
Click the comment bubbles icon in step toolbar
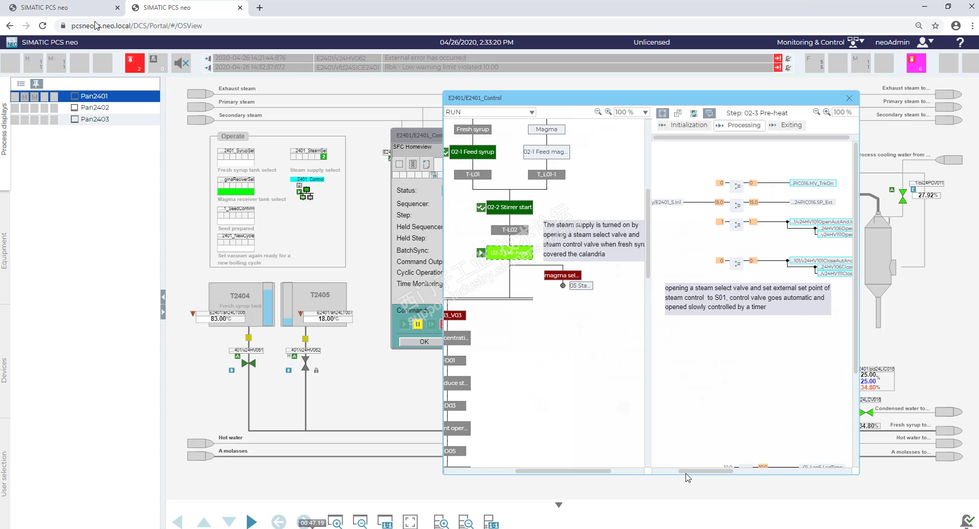click(x=709, y=113)
